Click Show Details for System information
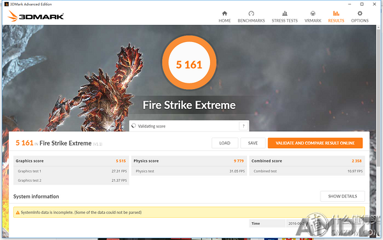383x240 pixels. click(342, 196)
